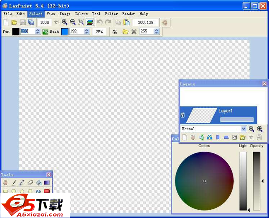Create a new image with New file icon
Screen dimensions: 269x218
point(6,22)
